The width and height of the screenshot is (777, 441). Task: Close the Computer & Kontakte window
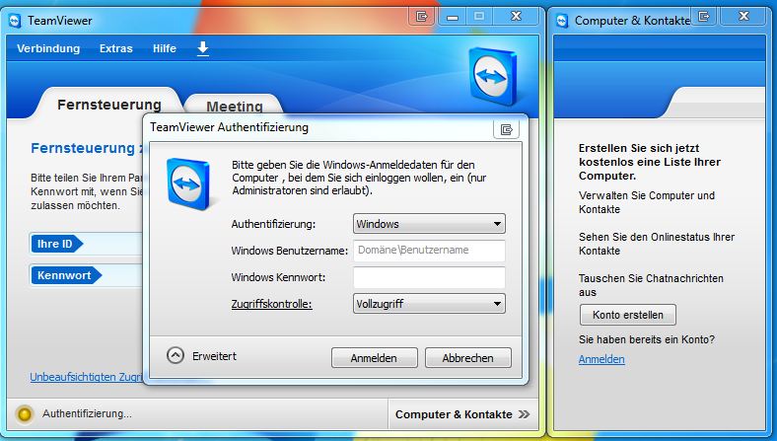tap(743, 17)
